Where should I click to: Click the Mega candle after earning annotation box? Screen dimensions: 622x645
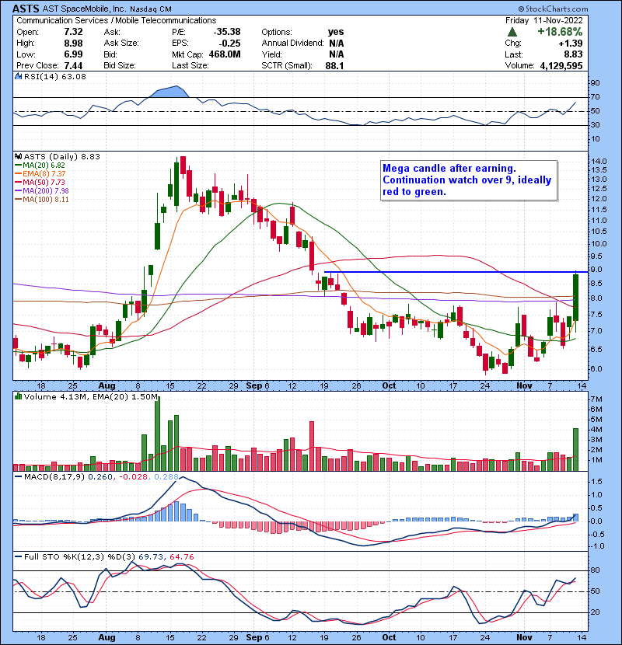[x=469, y=180]
